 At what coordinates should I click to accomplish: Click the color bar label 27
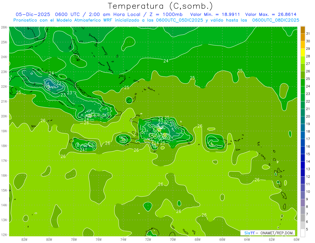click(308, 63)
